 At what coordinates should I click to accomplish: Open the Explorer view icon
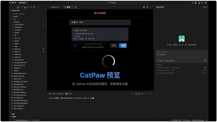pos(18,7)
